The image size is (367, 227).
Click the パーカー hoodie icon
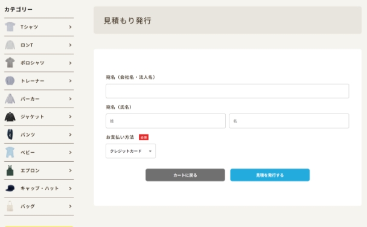click(x=10, y=98)
